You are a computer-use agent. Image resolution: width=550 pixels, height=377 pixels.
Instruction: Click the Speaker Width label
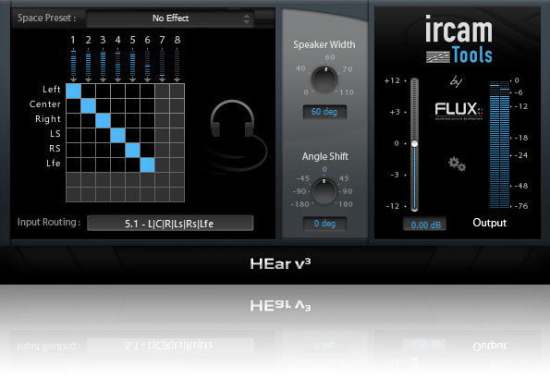324,44
